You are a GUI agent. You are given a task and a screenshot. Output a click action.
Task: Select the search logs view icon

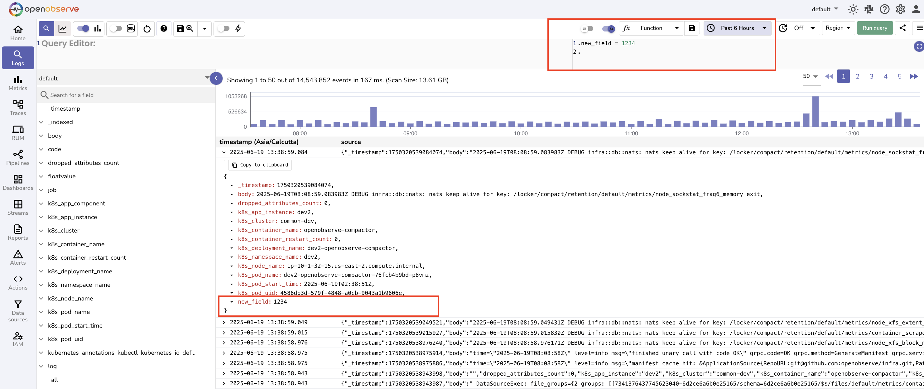click(46, 28)
